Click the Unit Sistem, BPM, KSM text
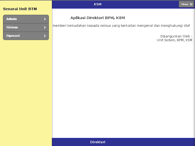Screen dimensions: 195x146 [174, 40]
